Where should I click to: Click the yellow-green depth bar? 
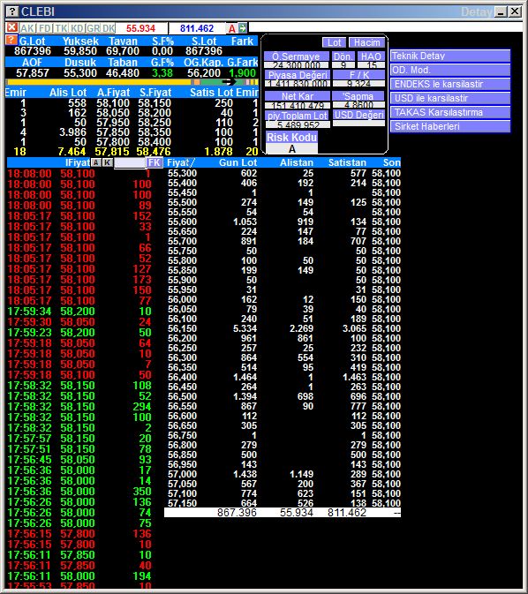pos(132,82)
